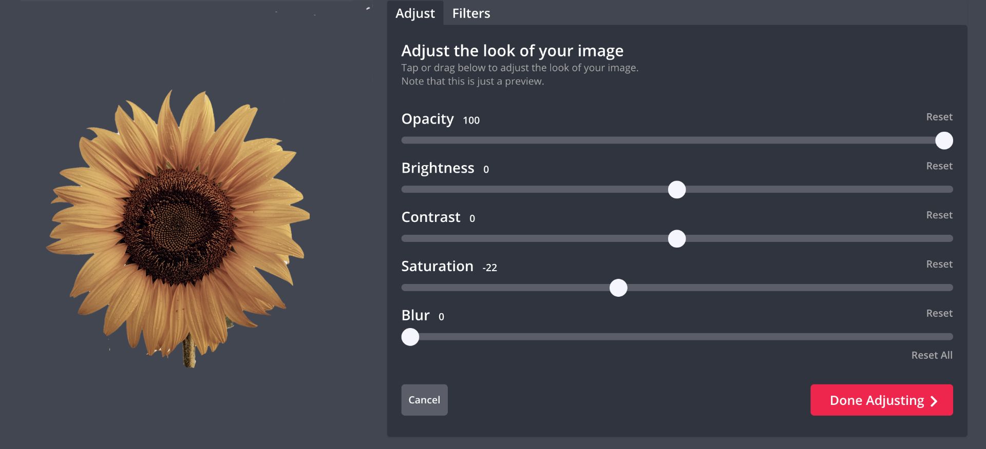Click the Blur slider handle
The width and height of the screenshot is (986, 449).
coord(410,337)
